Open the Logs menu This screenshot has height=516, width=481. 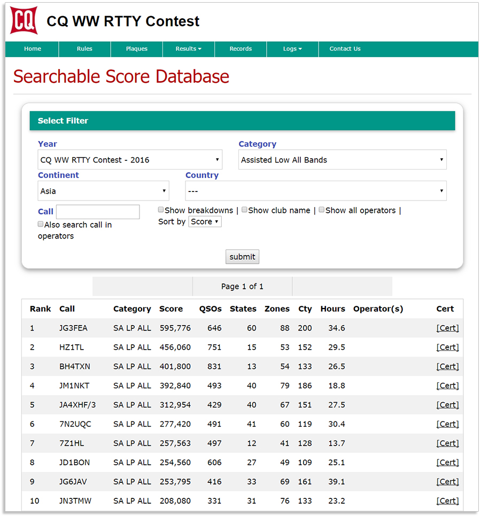[292, 49]
